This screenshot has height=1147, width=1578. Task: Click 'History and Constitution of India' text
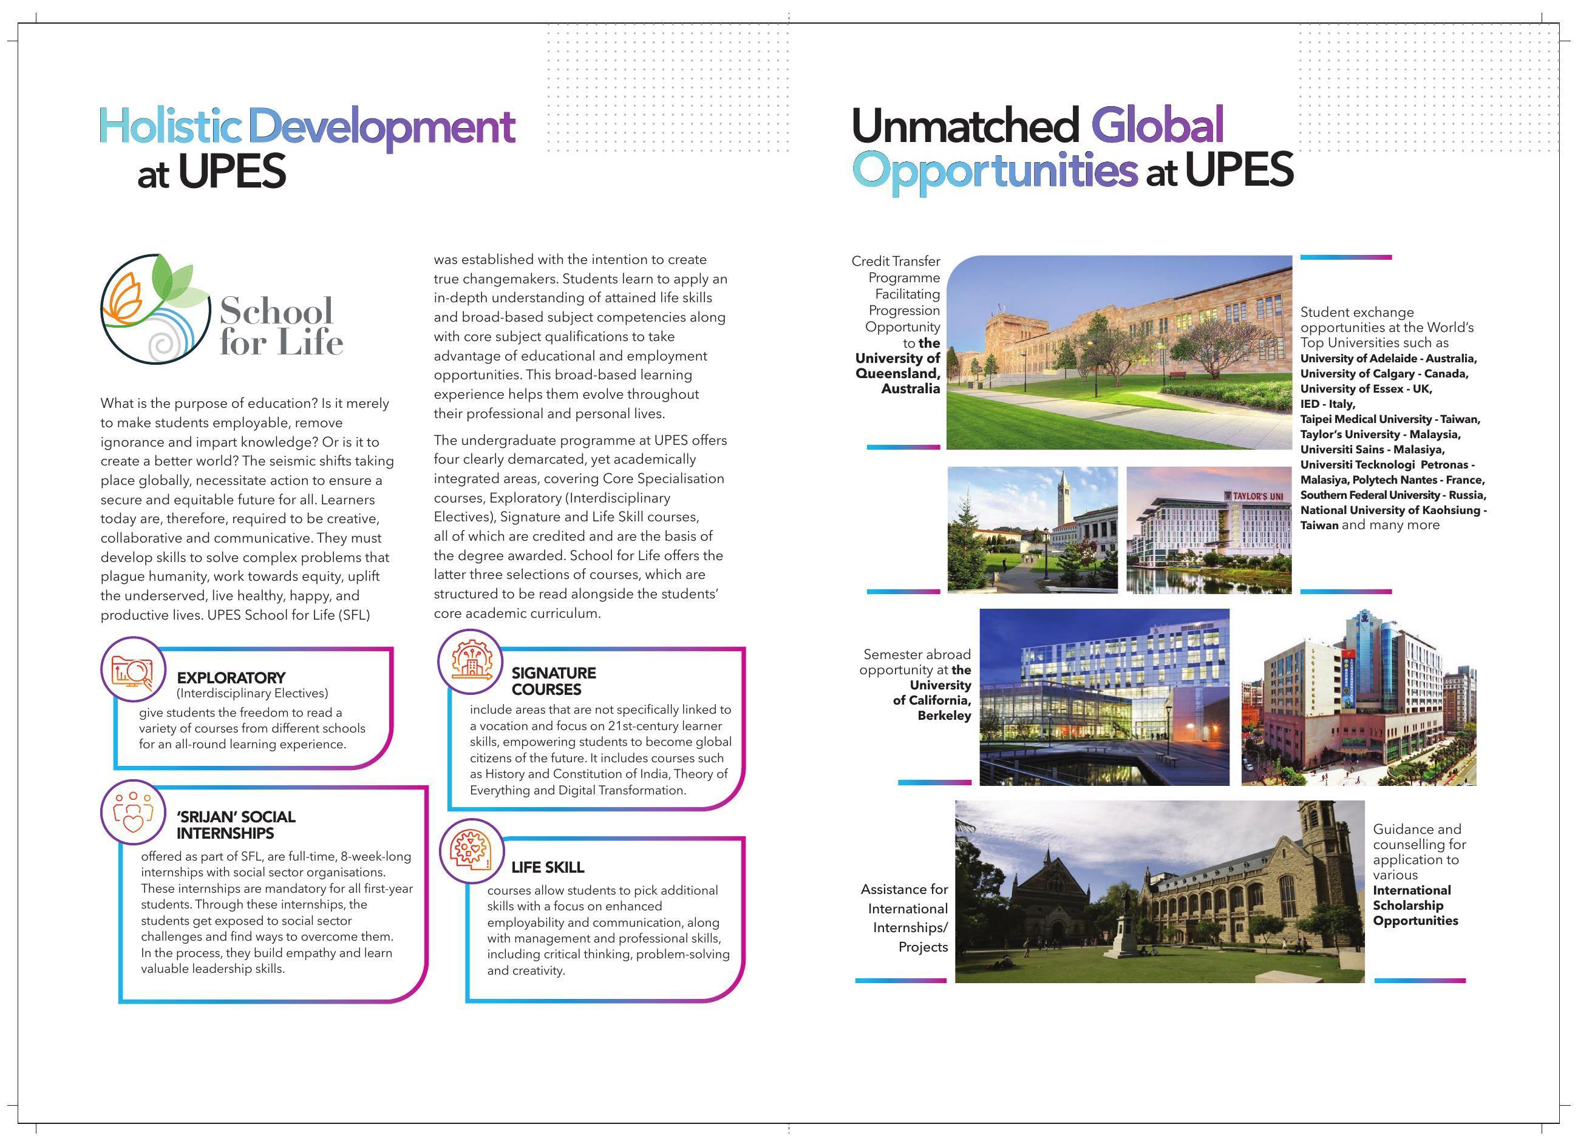(x=576, y=774)
